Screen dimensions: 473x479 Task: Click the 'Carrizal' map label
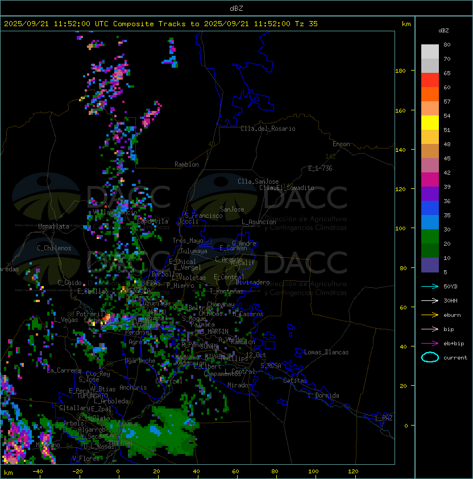point(169,381)
